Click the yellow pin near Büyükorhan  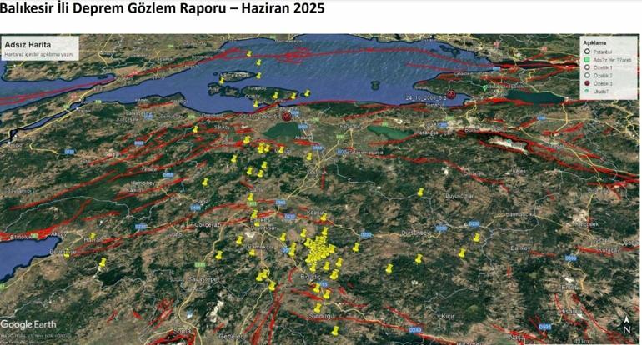click(420, 192)
